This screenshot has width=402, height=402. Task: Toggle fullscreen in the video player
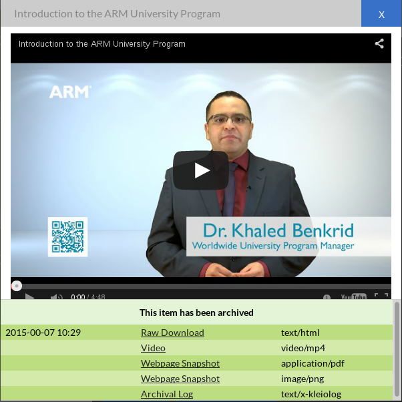[x=381, y=296]
